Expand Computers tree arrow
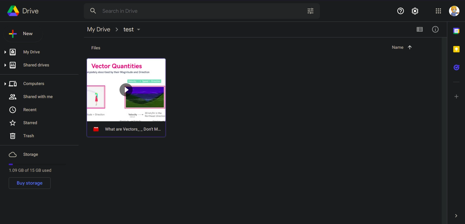This screenshot has width=465, height=224. pyautogui.click(x=5, y=84)
